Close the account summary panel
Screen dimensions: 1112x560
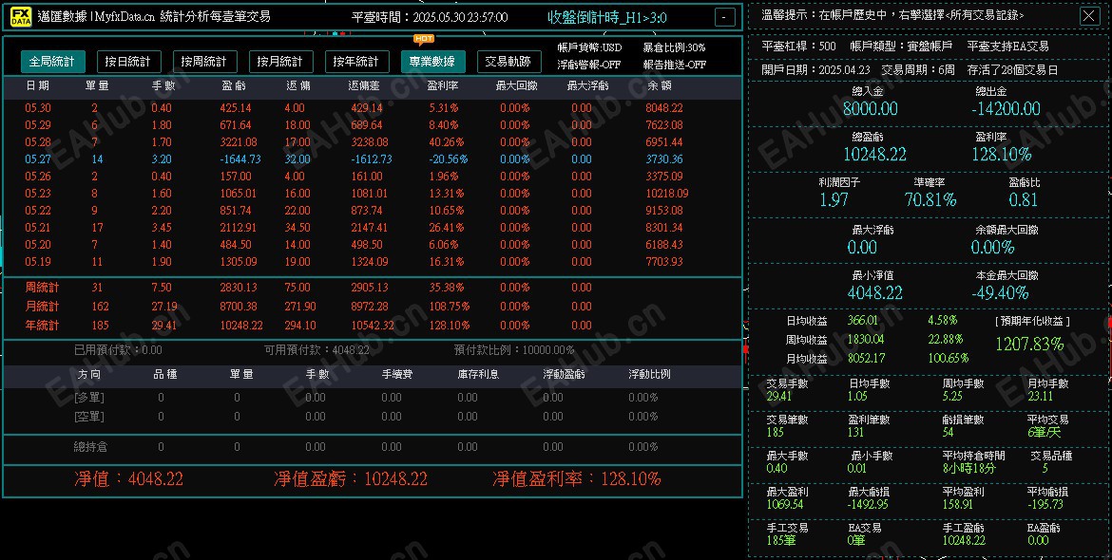[x=1088, y=15]
